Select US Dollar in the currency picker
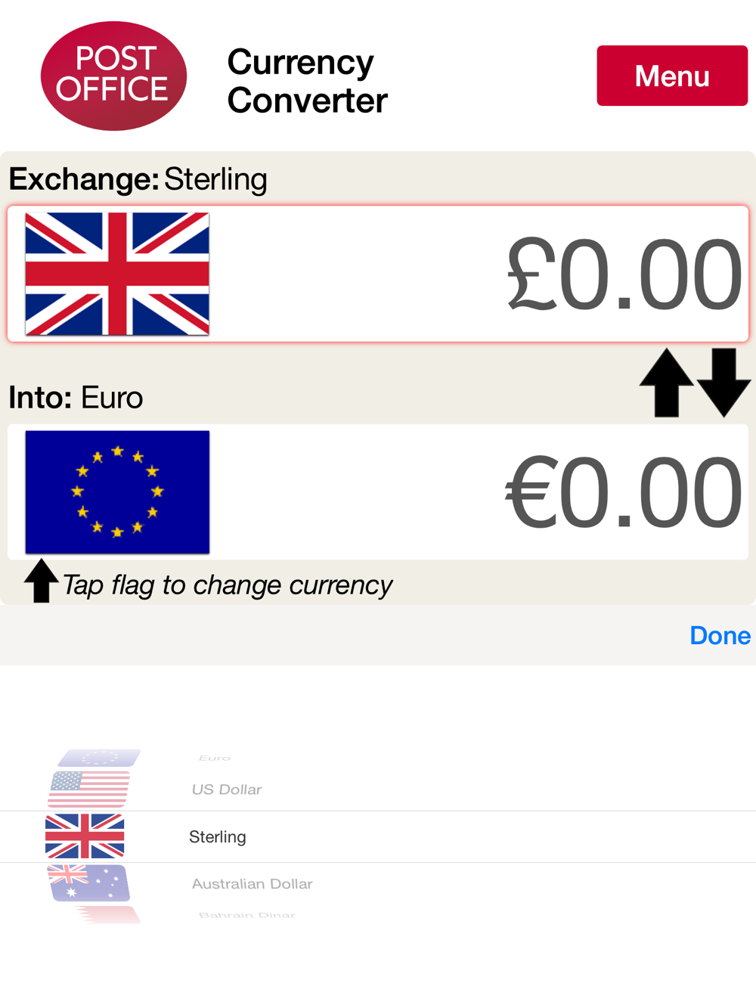 (x=227, y=789)
